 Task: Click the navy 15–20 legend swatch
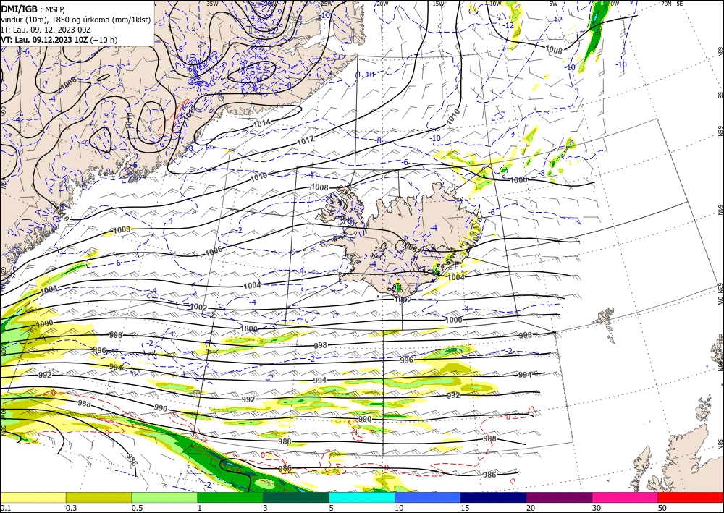[494, 497]
